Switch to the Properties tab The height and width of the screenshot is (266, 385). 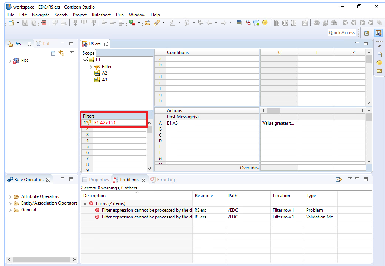(x=96, y=180)
